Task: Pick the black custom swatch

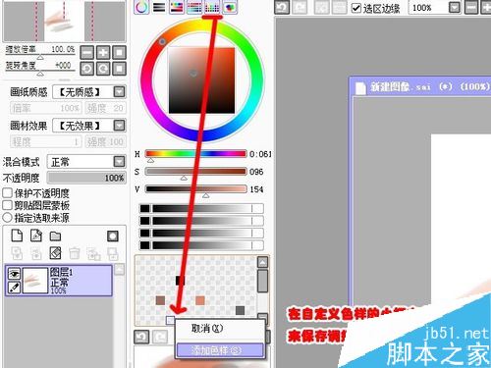Action: 180,280
